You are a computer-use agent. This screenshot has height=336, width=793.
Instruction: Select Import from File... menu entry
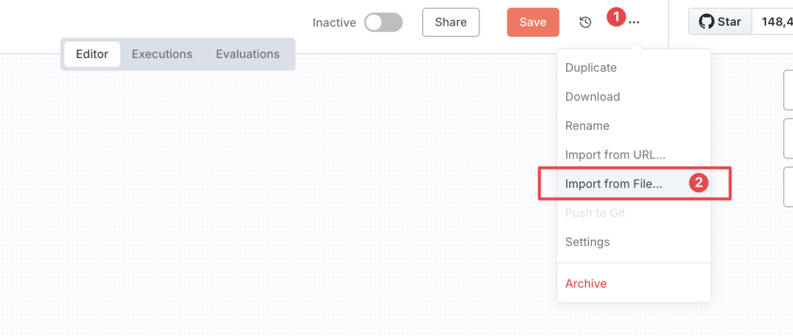(x=614, y=184)
